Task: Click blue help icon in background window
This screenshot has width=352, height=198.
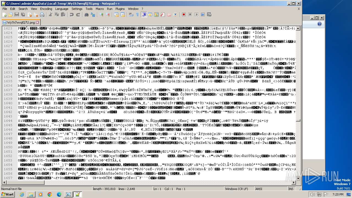Action: [x=320, y=24]
